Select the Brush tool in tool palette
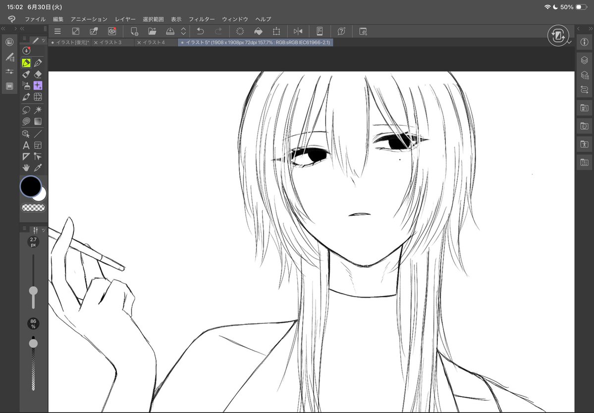Screen dimensions: 594x413 coord(26,74)
